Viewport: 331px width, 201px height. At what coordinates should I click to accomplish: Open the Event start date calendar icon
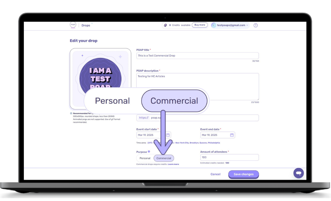[x=168, y=135]
